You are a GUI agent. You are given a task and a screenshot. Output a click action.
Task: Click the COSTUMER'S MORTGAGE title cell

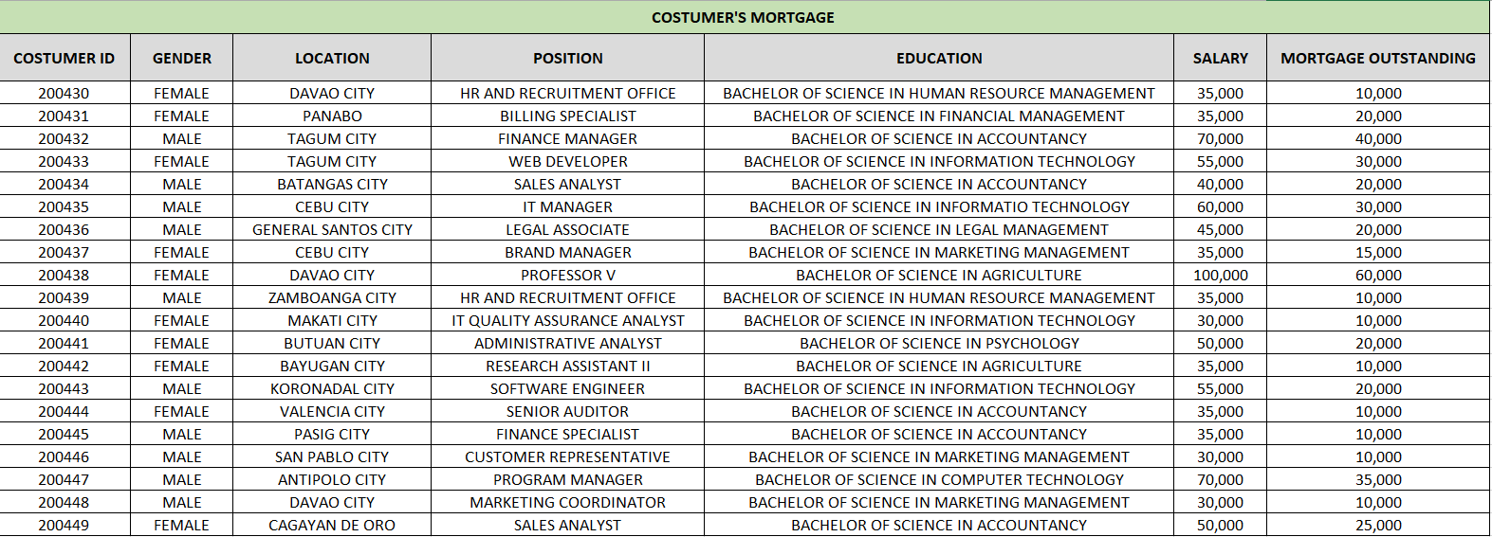coord(743,17)
